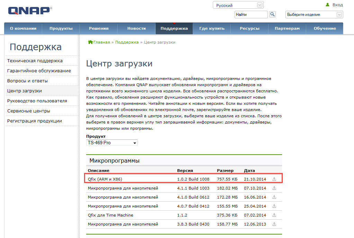
Task: Open the Выберите изделие dropdown
Action: coord(314,15)
